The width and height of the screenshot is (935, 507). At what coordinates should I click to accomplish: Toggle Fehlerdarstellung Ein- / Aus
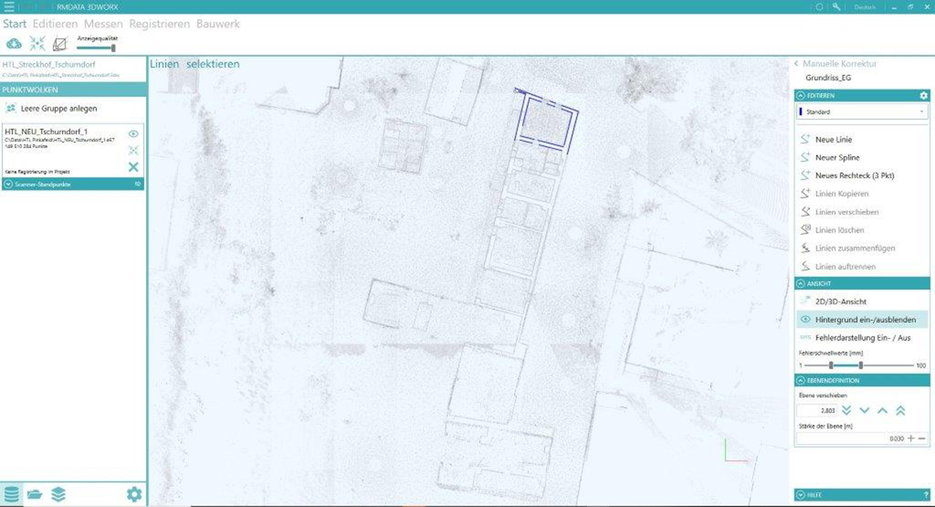pos(863,338)
